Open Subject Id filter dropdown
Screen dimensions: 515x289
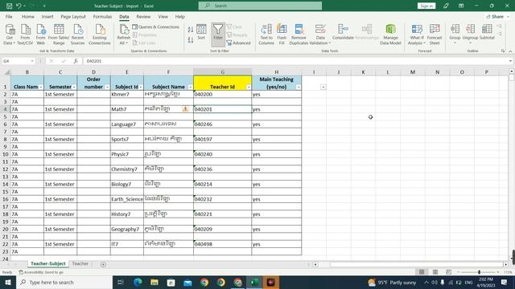141,87
